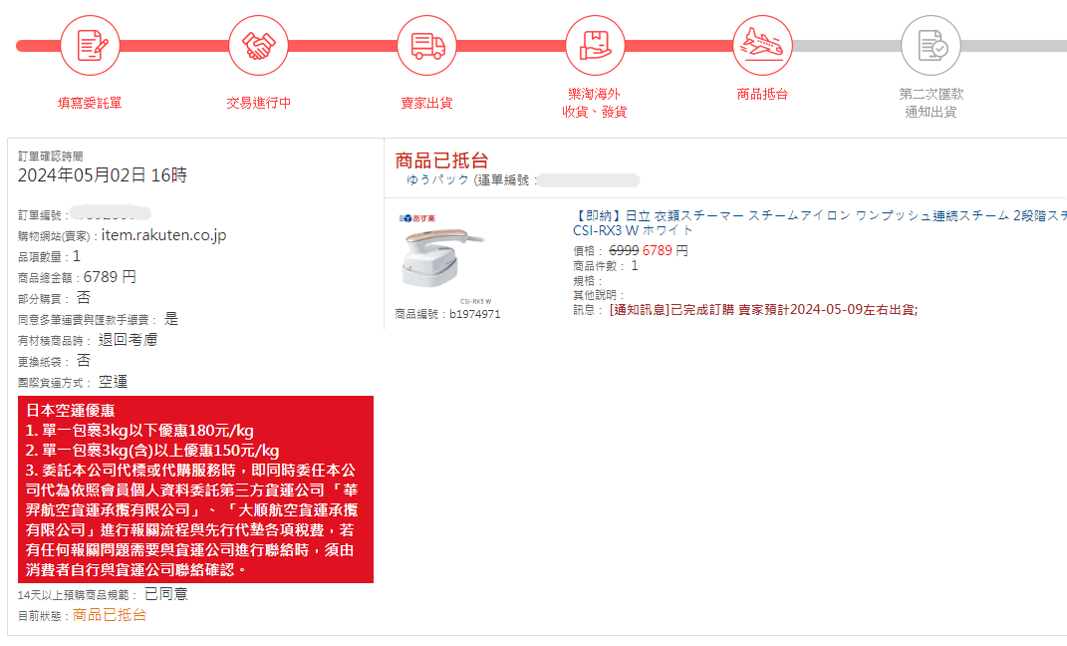Click the 單一包裹3kg以下優惠180元/kg line
Viewport: 1067px width, 646px height.
(x=139, y=431)
